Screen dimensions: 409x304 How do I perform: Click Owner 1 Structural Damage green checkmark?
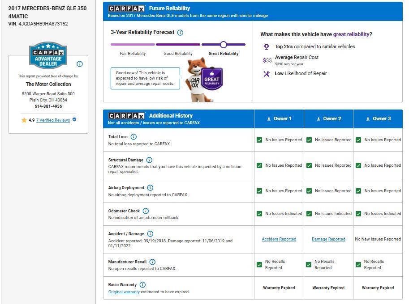259,165
